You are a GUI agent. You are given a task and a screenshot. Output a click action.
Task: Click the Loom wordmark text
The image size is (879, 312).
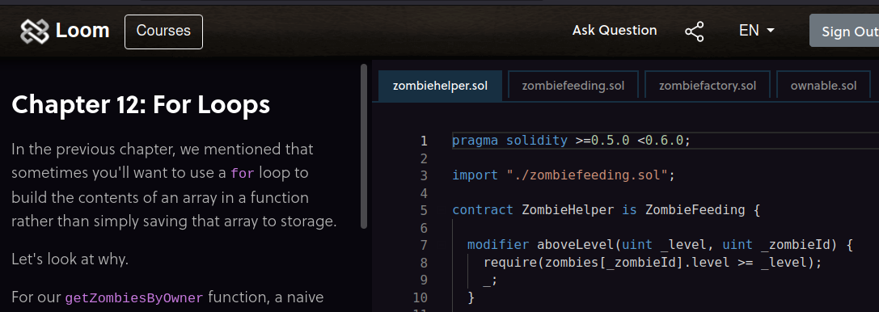tap(82, 31)
